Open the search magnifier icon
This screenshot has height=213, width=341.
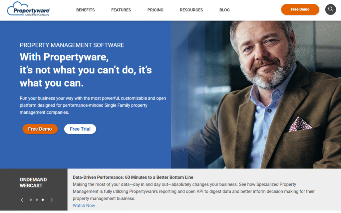[x=330, y=9]
